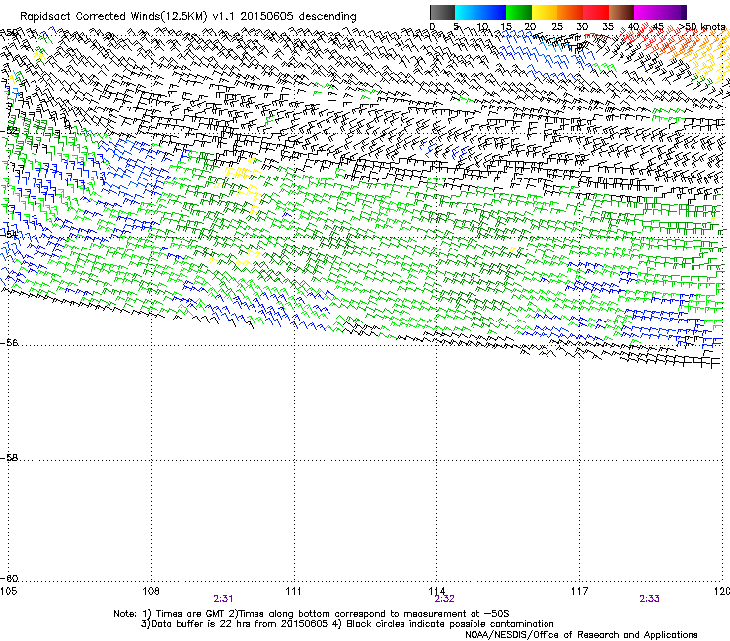Click the dark blue 10-15 knots legend swatch

pyautogui.click(x=493, y=12)
